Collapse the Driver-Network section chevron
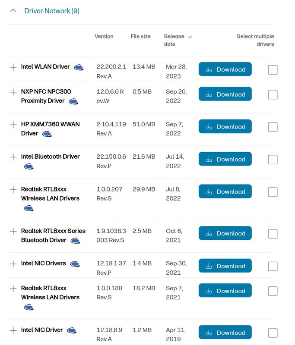This screenshot has width=295, height=345. pos(13,10)
